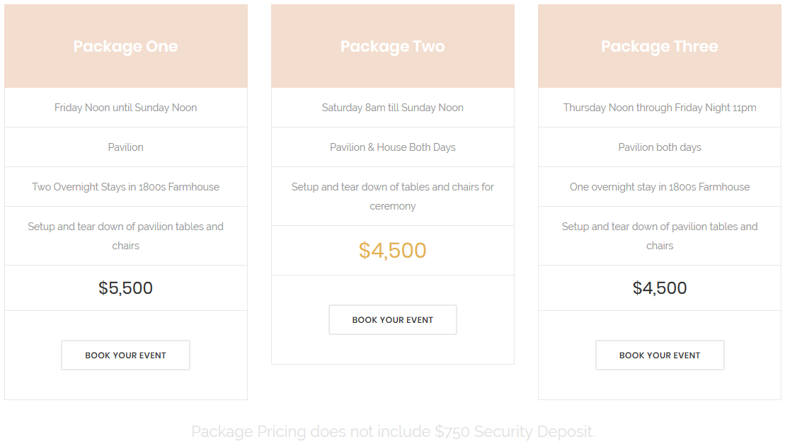
Task: Click 'Thursday Noon through Friday Night 11pm' row
Action: coord(660,108)
